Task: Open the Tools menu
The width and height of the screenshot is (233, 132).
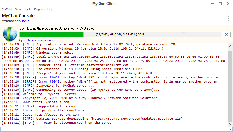Action: pyautogui.click(x=28, y=9)
